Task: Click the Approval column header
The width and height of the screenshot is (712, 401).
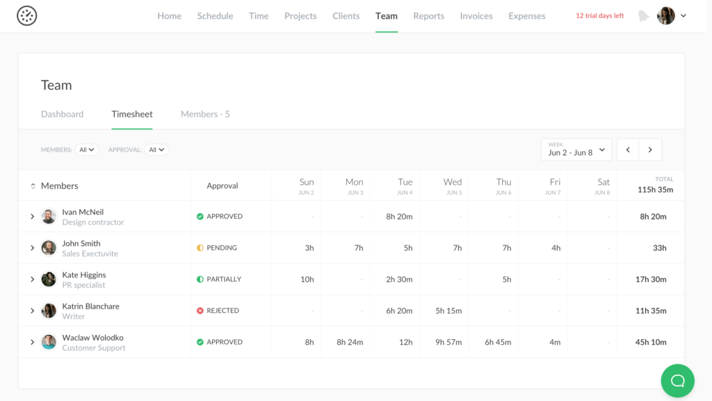Action: pyautogui.click(x=222, y=186)
